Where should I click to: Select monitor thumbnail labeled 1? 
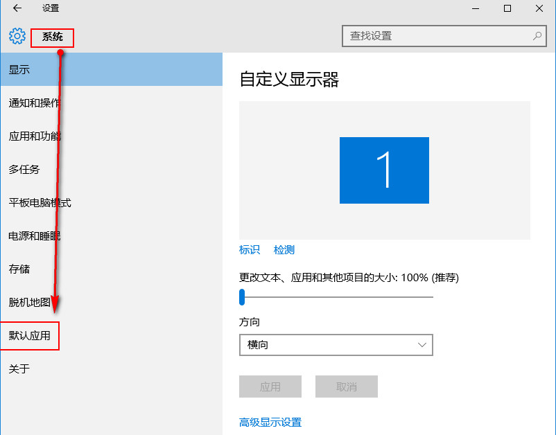(384, 170)
